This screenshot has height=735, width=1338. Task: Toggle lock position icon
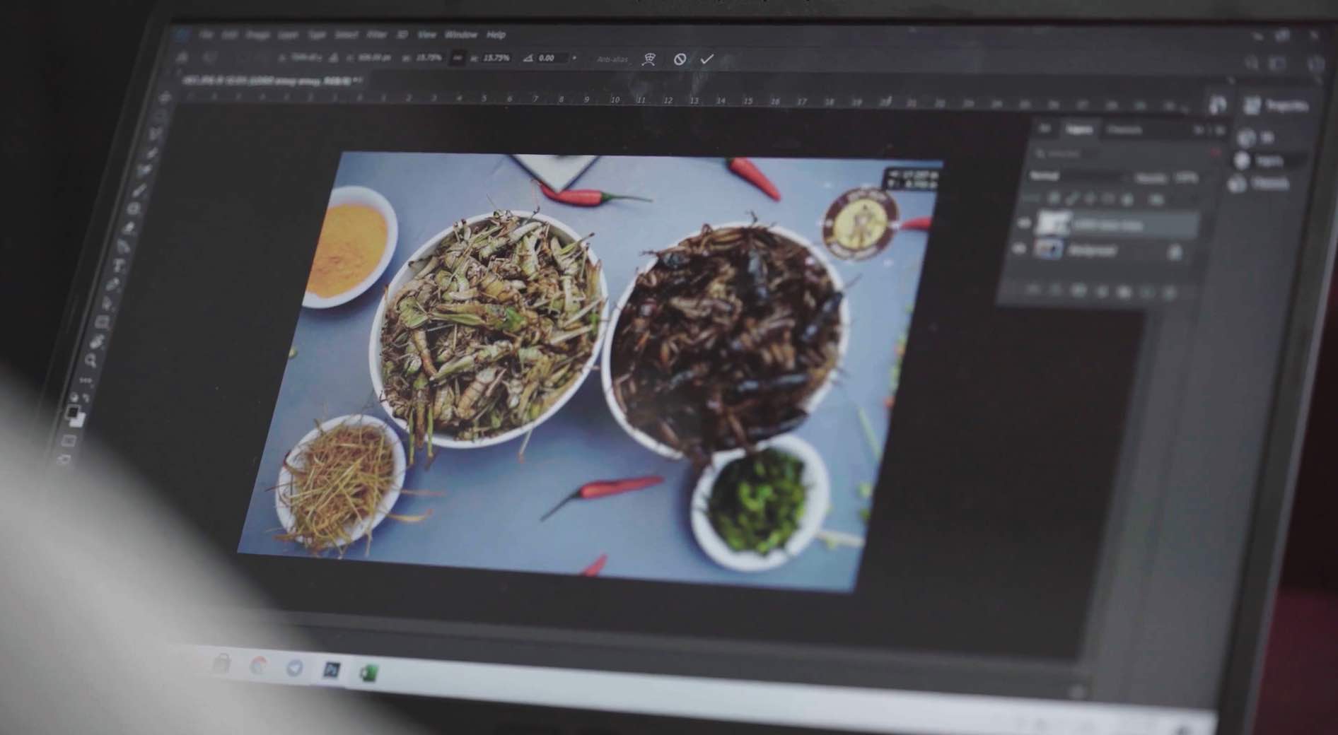(1090, 199)
